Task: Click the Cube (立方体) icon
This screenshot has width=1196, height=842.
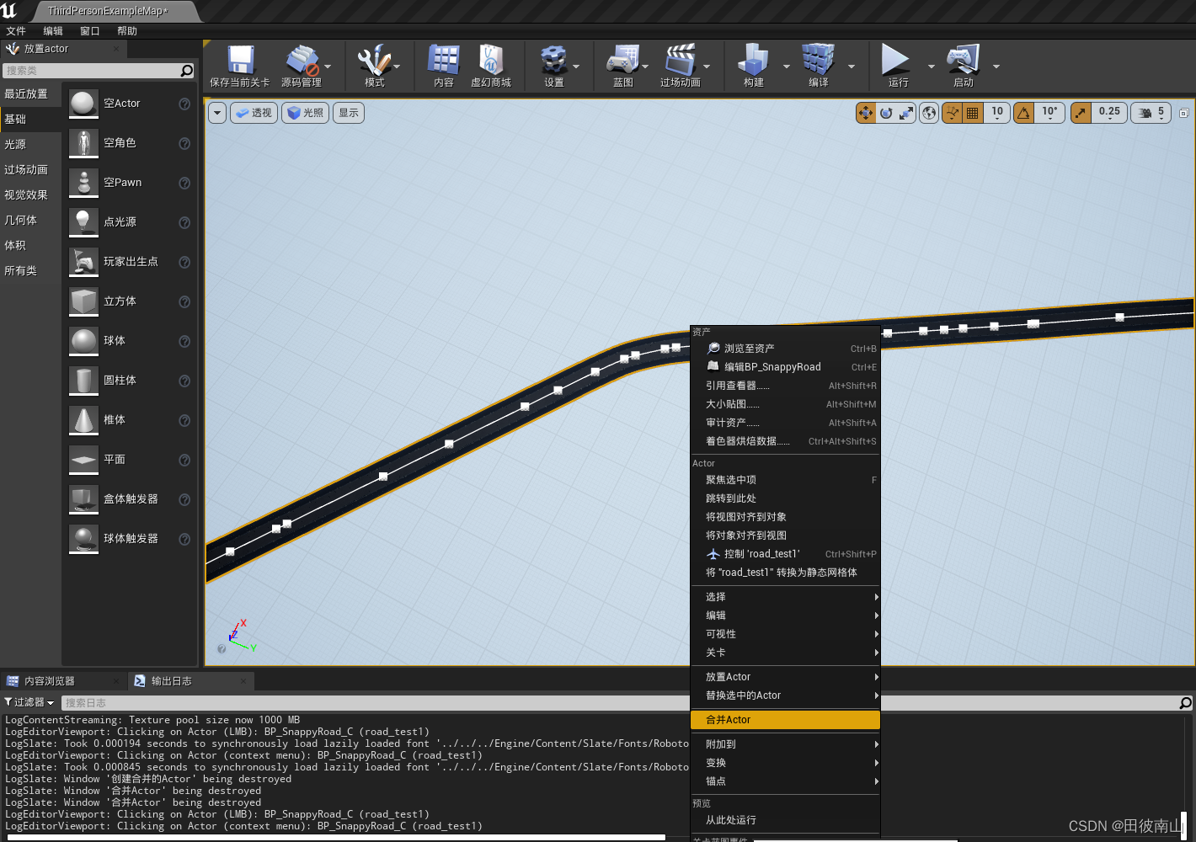Action: pos(83,301)
